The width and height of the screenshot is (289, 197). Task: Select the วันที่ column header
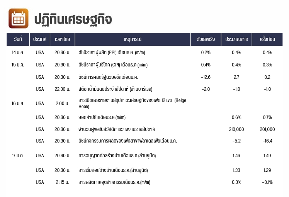(x=18, y=39)
